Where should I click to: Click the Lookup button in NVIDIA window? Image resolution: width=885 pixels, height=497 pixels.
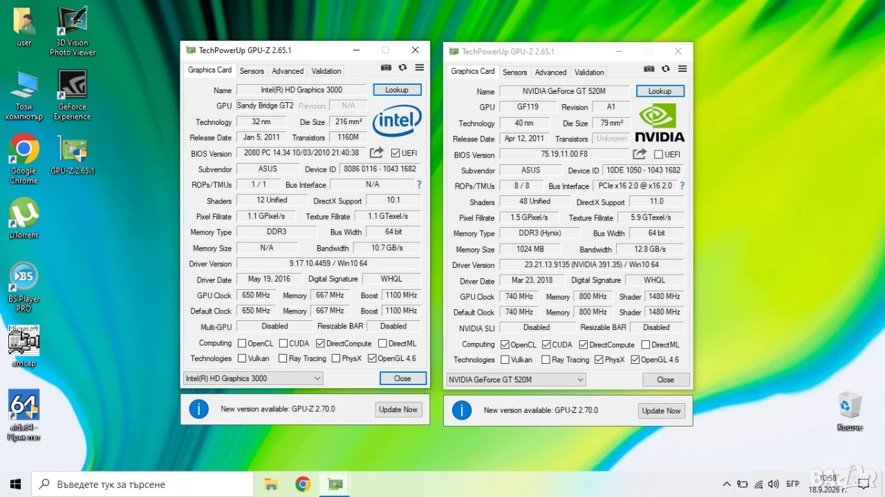[x=660, y=91]
